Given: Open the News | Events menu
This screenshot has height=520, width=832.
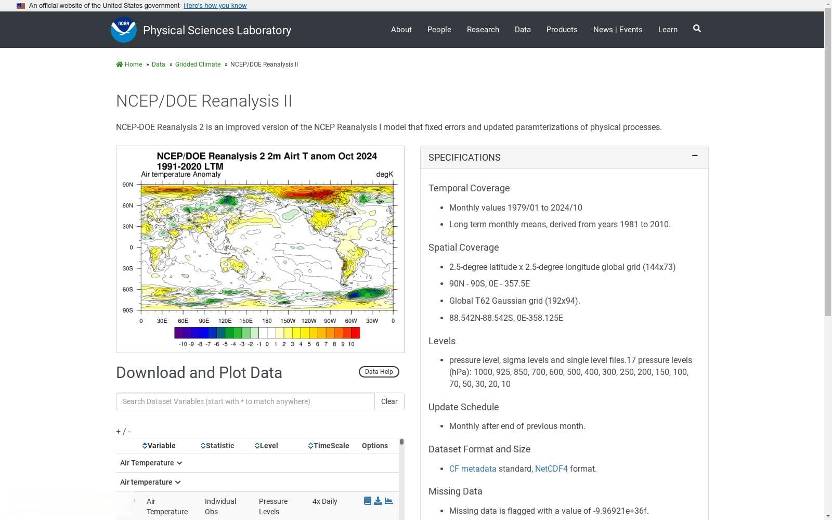Looking at the screenshot, I should [618, 30].
